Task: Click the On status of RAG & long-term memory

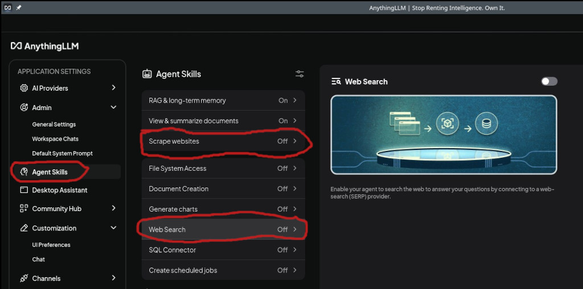Action: pyautogui.click(x=283, y=100)
